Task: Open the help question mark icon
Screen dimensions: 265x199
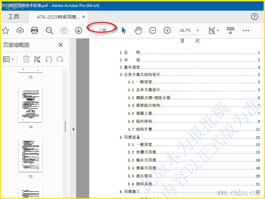Action: [254, 17]
